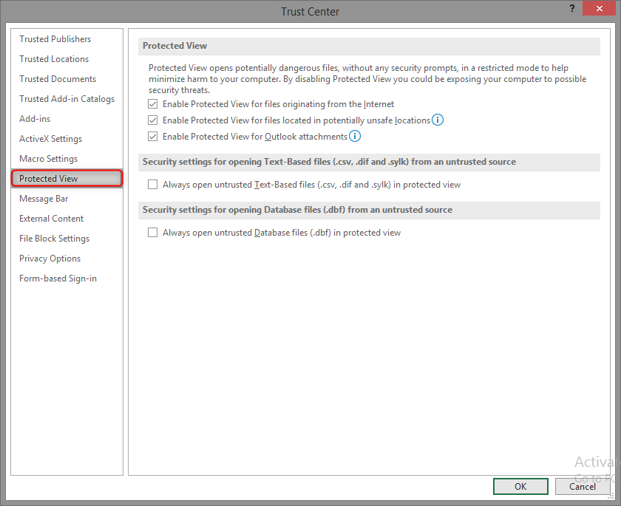Enable always open untrusted Database files
Screen dimensions: 621x506
152,232
